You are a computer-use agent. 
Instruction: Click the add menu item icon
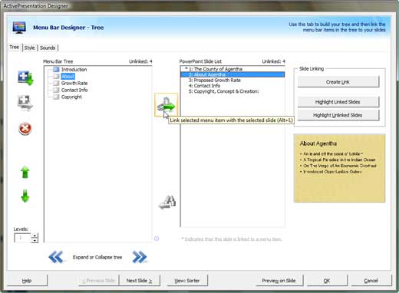[x=25, y=78]
